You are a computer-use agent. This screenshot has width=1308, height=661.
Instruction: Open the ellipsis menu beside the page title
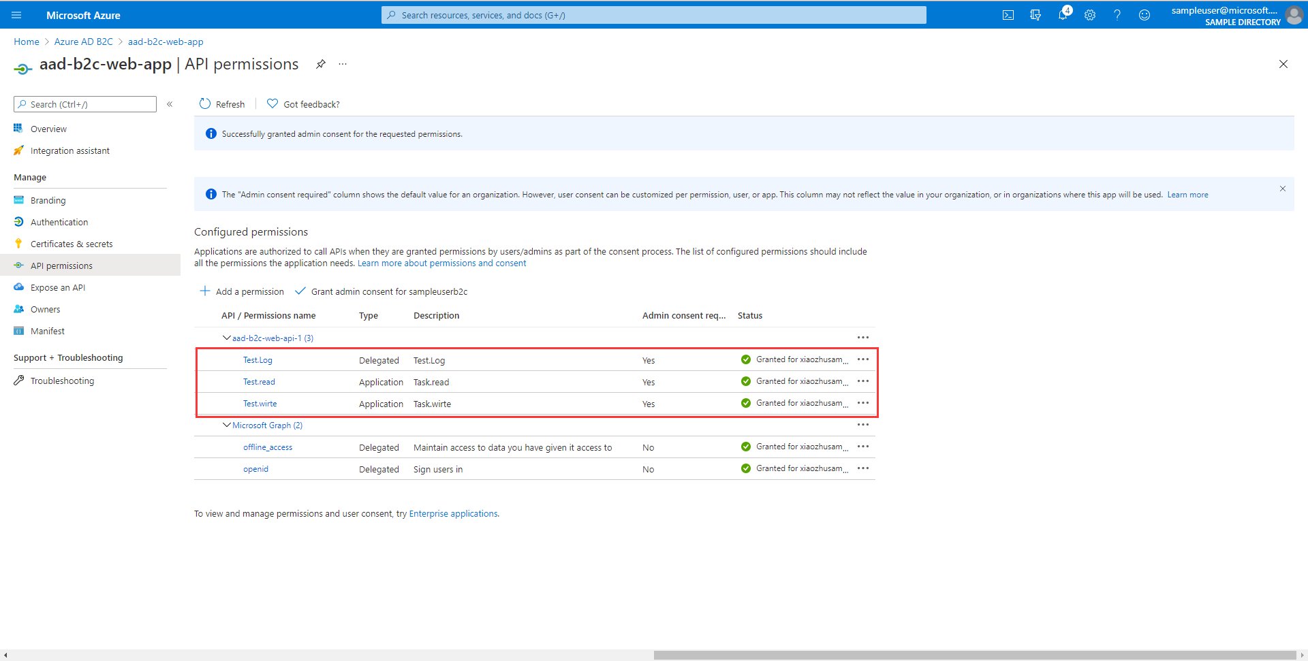pos(343,64)
